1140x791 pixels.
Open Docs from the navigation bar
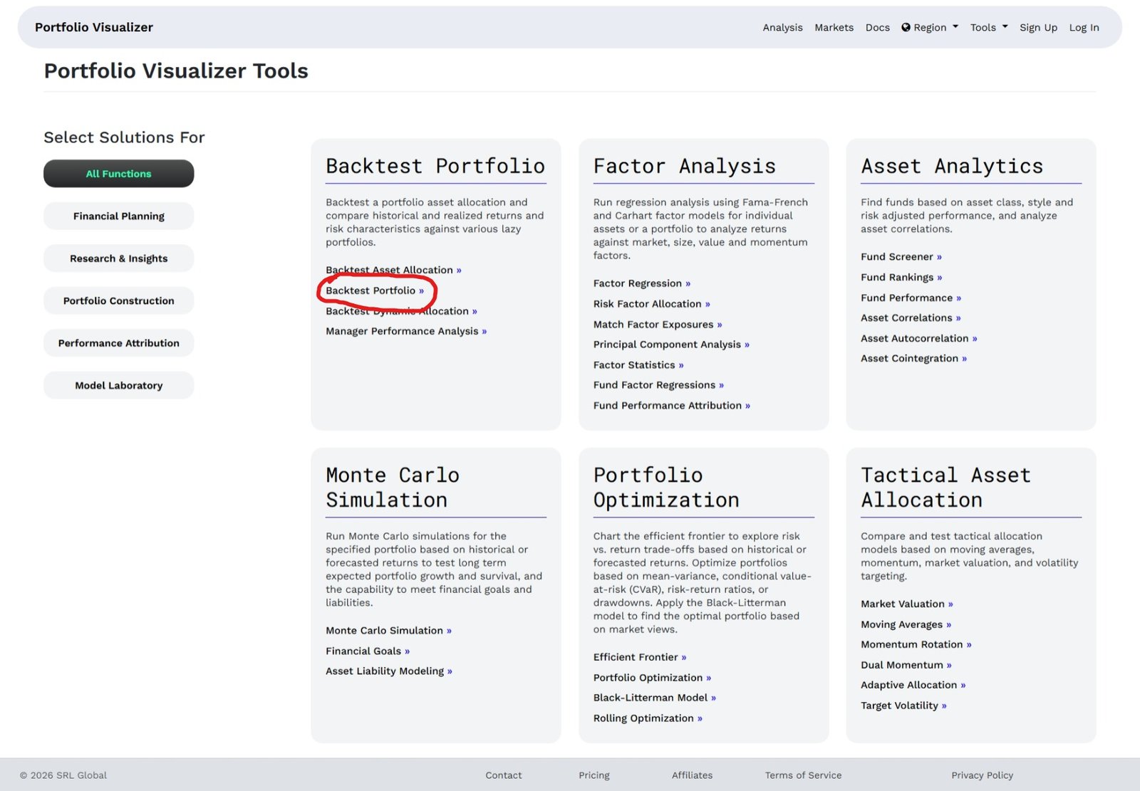click(x=877, y=28)
